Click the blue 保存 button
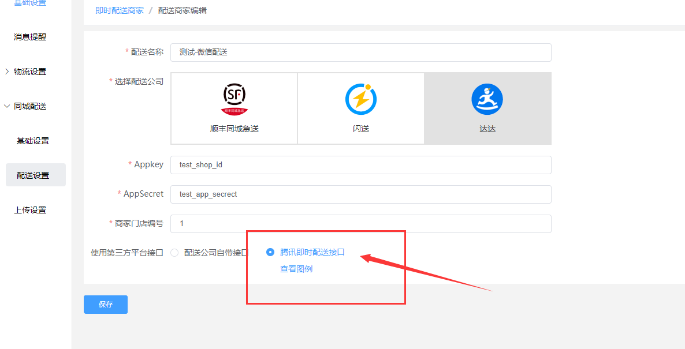Image resolution: width=685 pixels, height=349 pixels. point(106,305)
